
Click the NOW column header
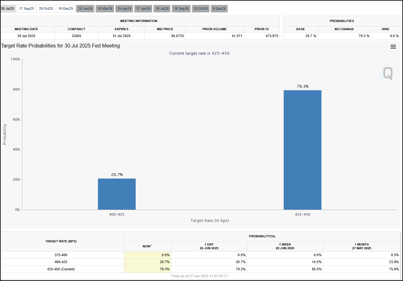(147, 246)
